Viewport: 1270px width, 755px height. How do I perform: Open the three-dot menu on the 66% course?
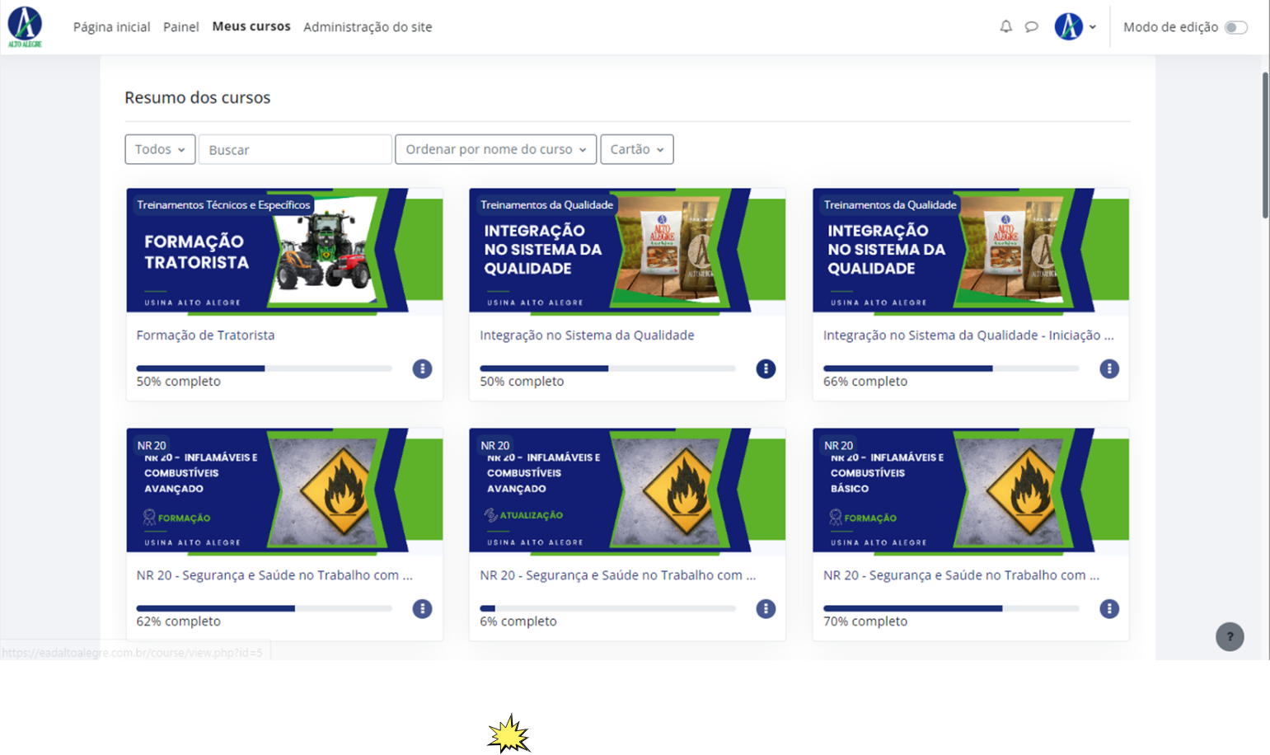click(1109, 368)
